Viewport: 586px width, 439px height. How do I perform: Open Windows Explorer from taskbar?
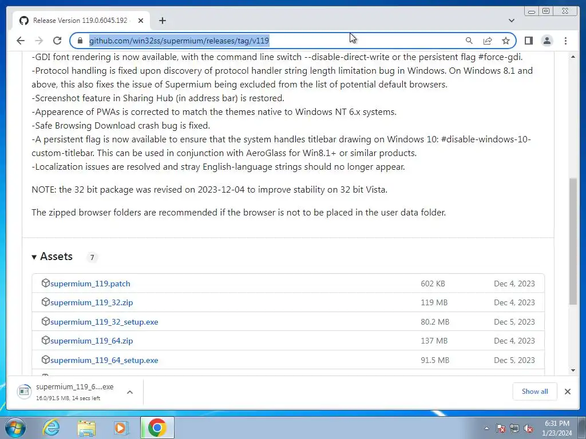click(x=86, y=428)
